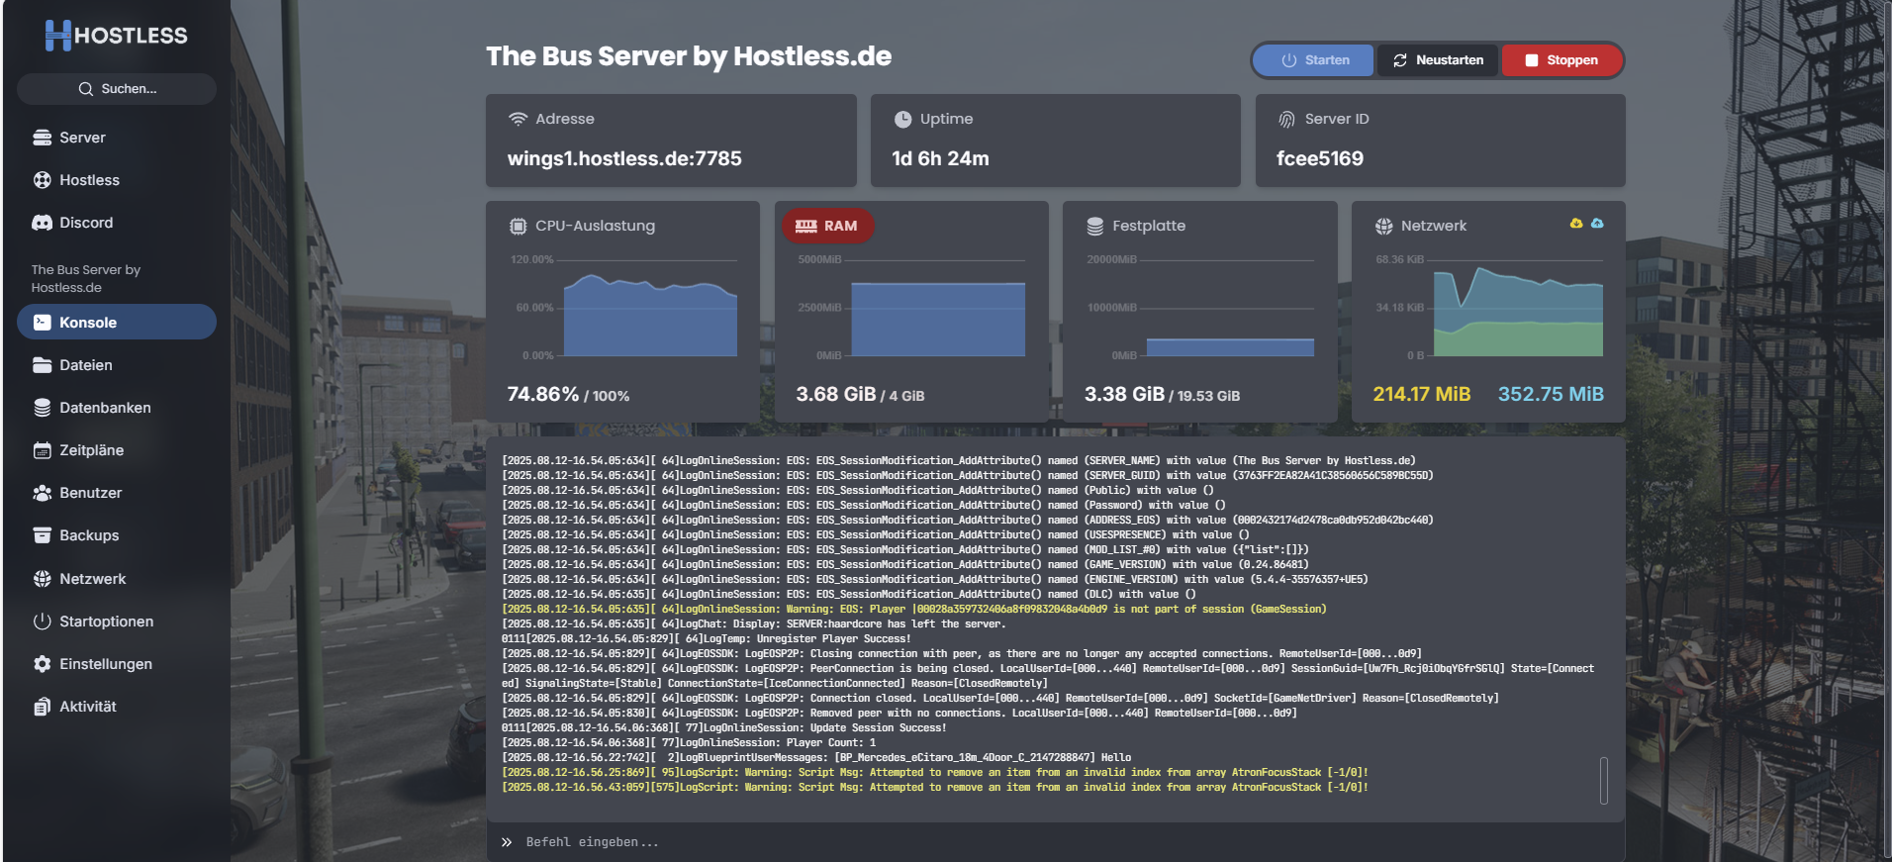Click the Netzwerk globe icon in sidebar

point(43,579)
